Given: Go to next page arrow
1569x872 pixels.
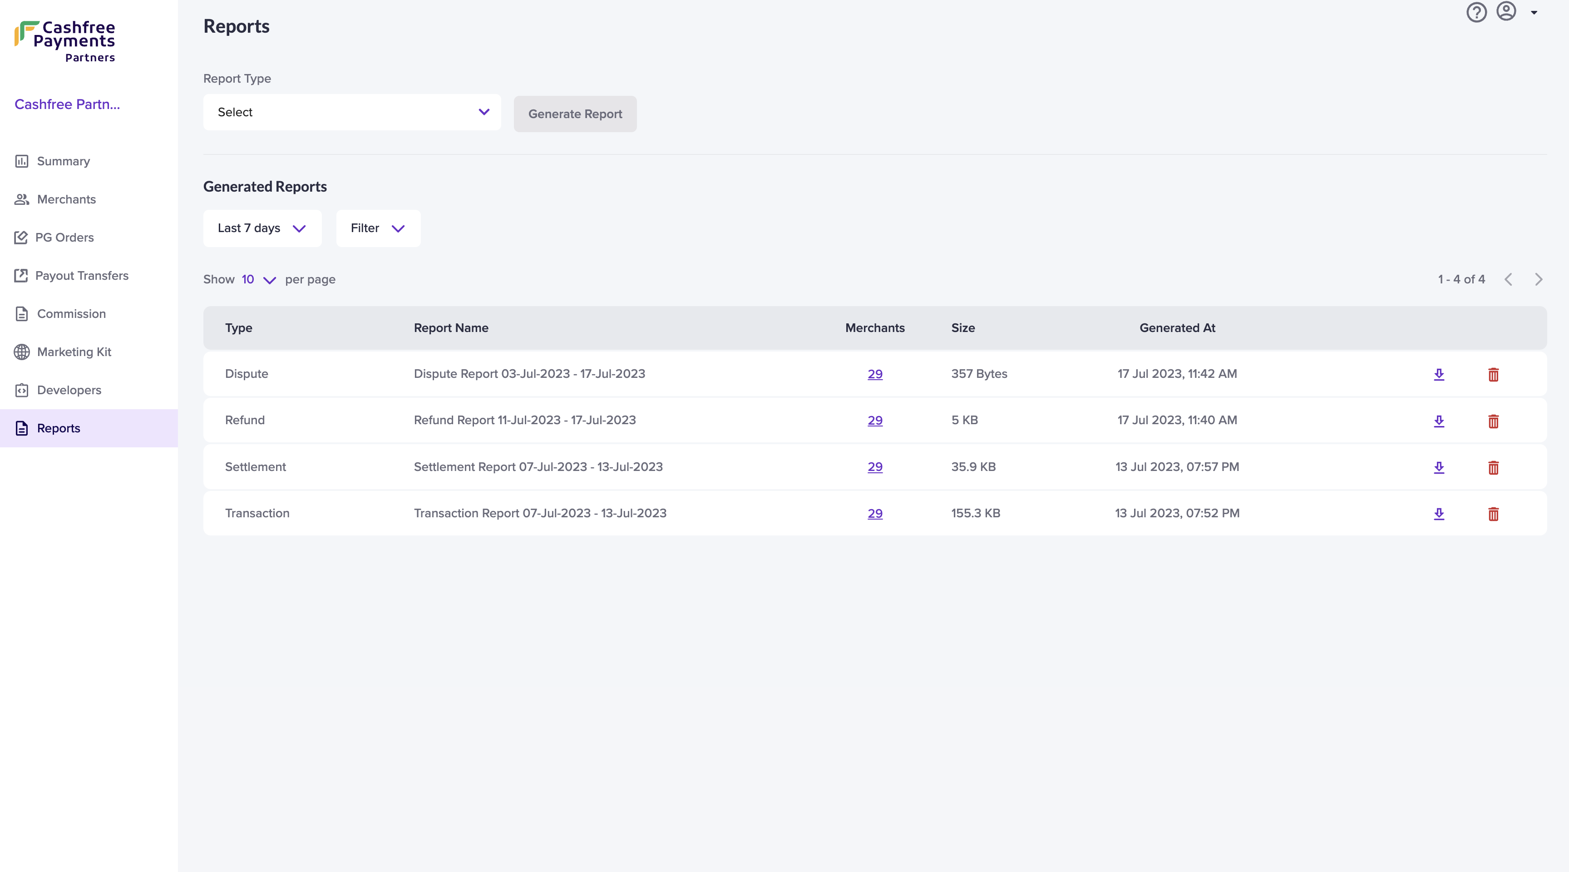Looking at the screenshot, I should point(1539,280).
